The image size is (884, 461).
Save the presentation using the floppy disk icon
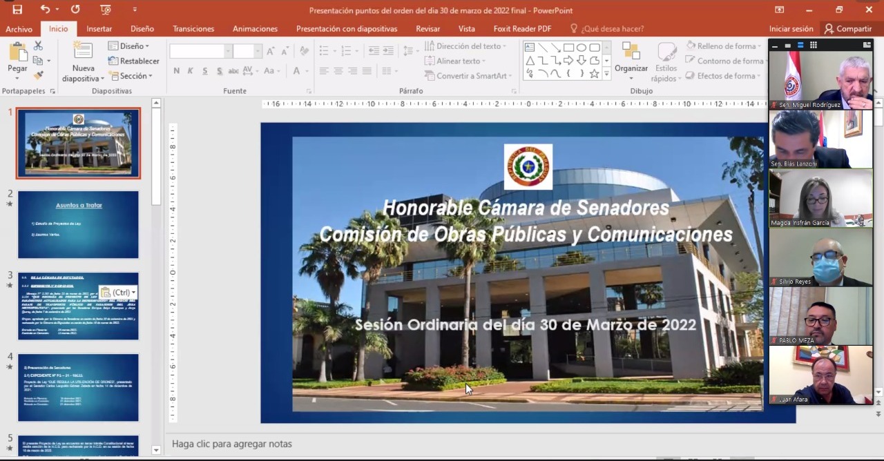pyautogui.click(x=17, y=10)
